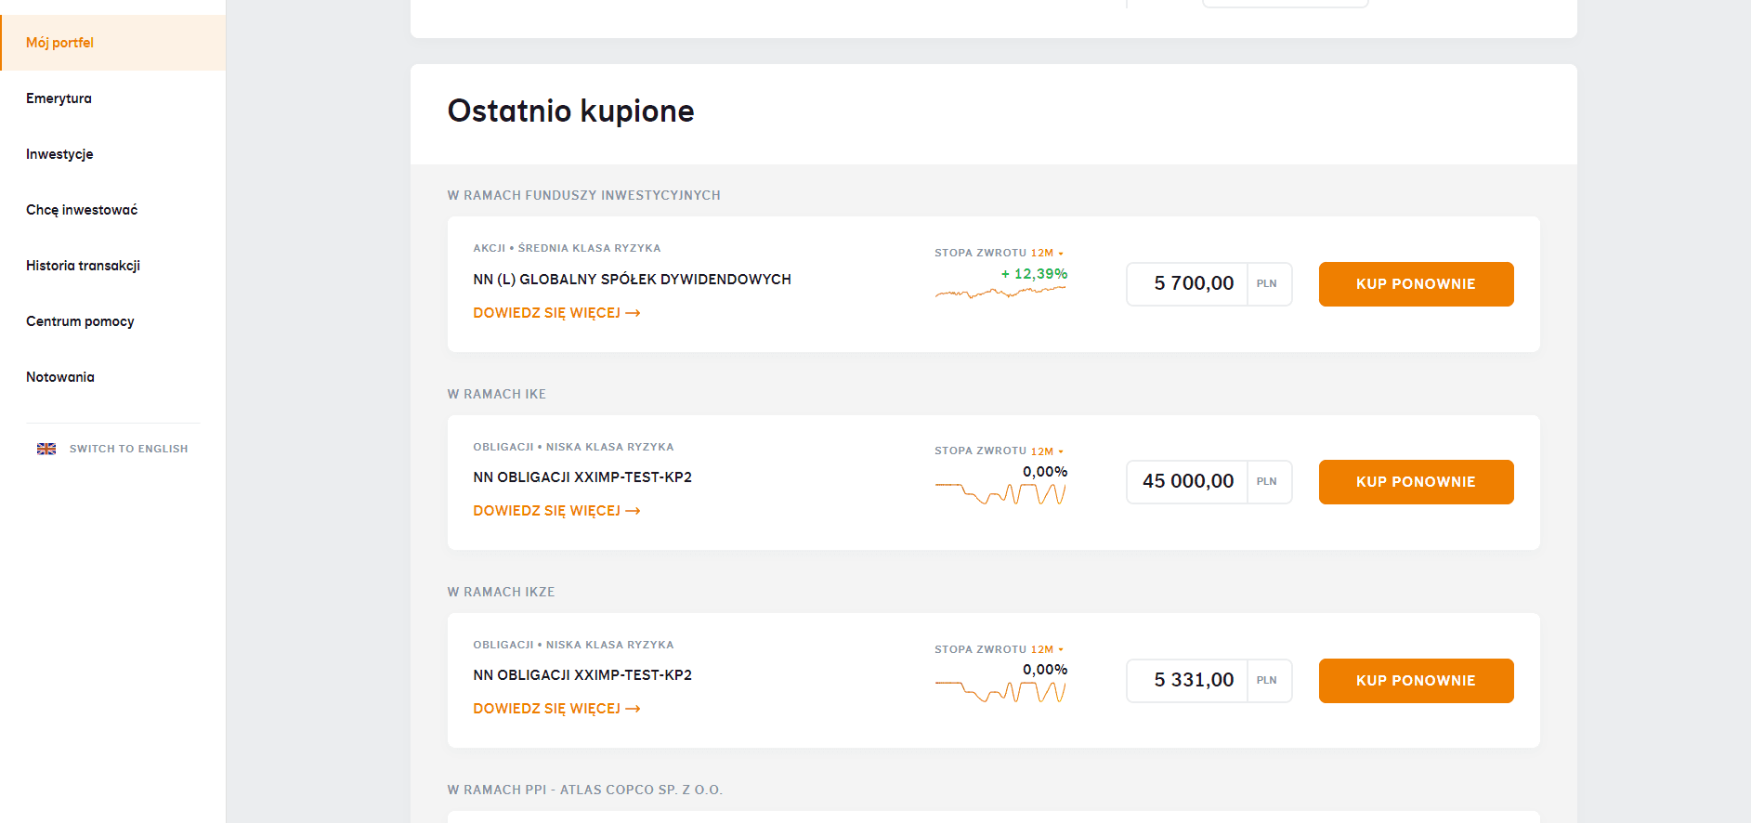
Task: Click the UK flag icon
Action: pyautogui.click(x=46, y=449)
